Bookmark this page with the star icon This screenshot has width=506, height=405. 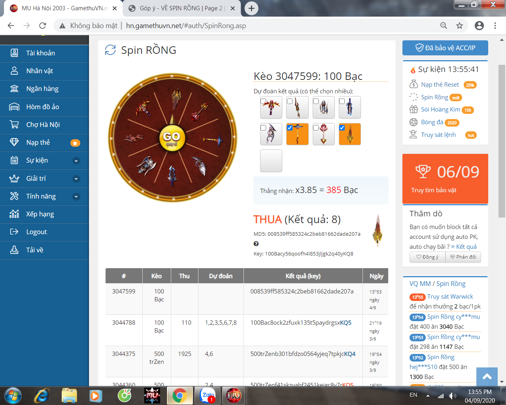click(459, 26)
